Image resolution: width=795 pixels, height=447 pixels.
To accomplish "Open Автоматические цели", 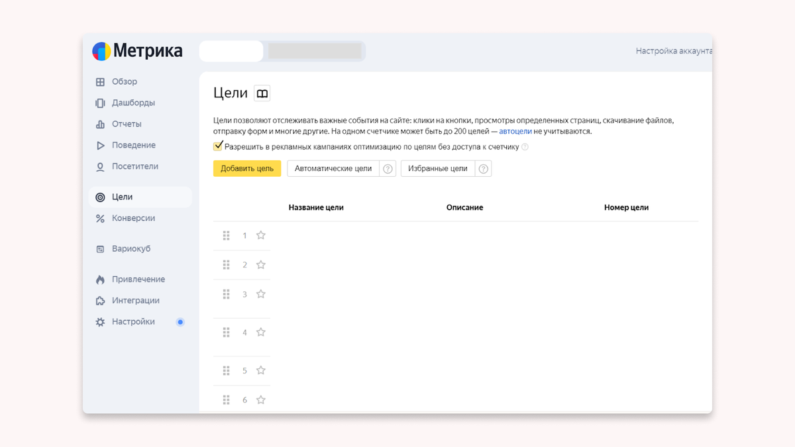I will tap(333, 169).
